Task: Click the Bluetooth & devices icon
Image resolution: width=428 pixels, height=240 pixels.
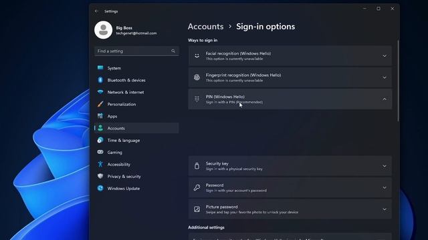Action: pos(100,80)
